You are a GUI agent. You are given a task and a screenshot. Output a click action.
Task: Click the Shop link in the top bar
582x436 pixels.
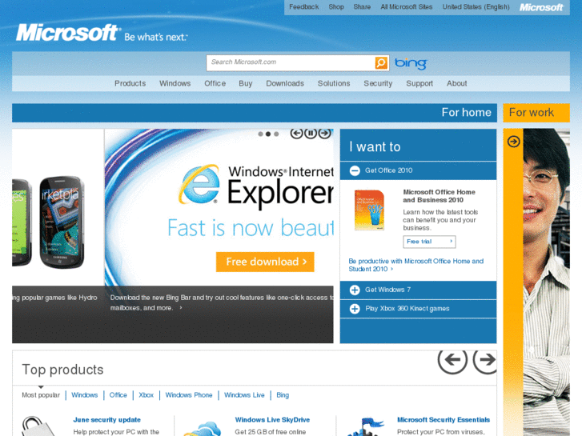point(336,6)
